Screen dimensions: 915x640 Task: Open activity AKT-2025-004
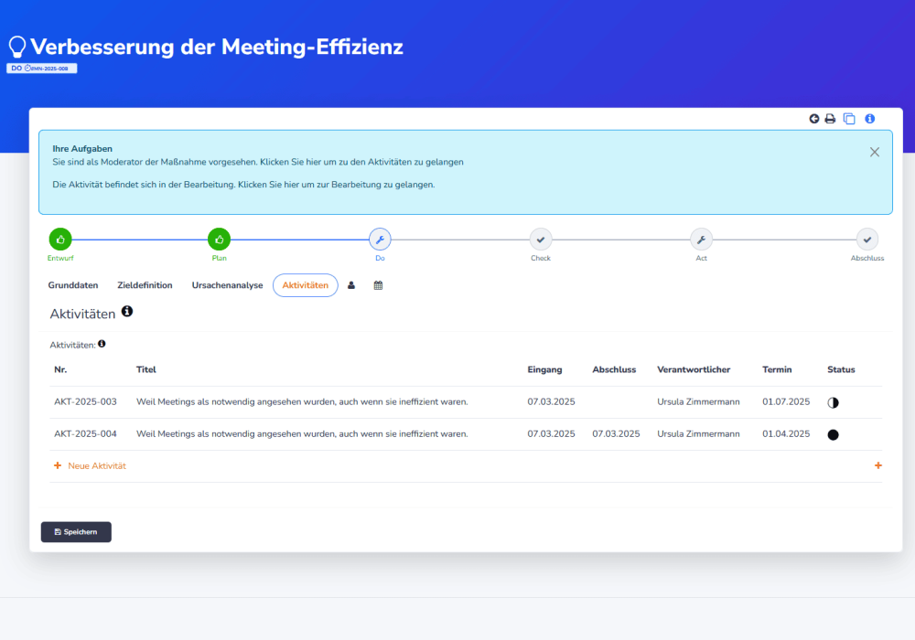pyautogui.click(x=85, y=433)
